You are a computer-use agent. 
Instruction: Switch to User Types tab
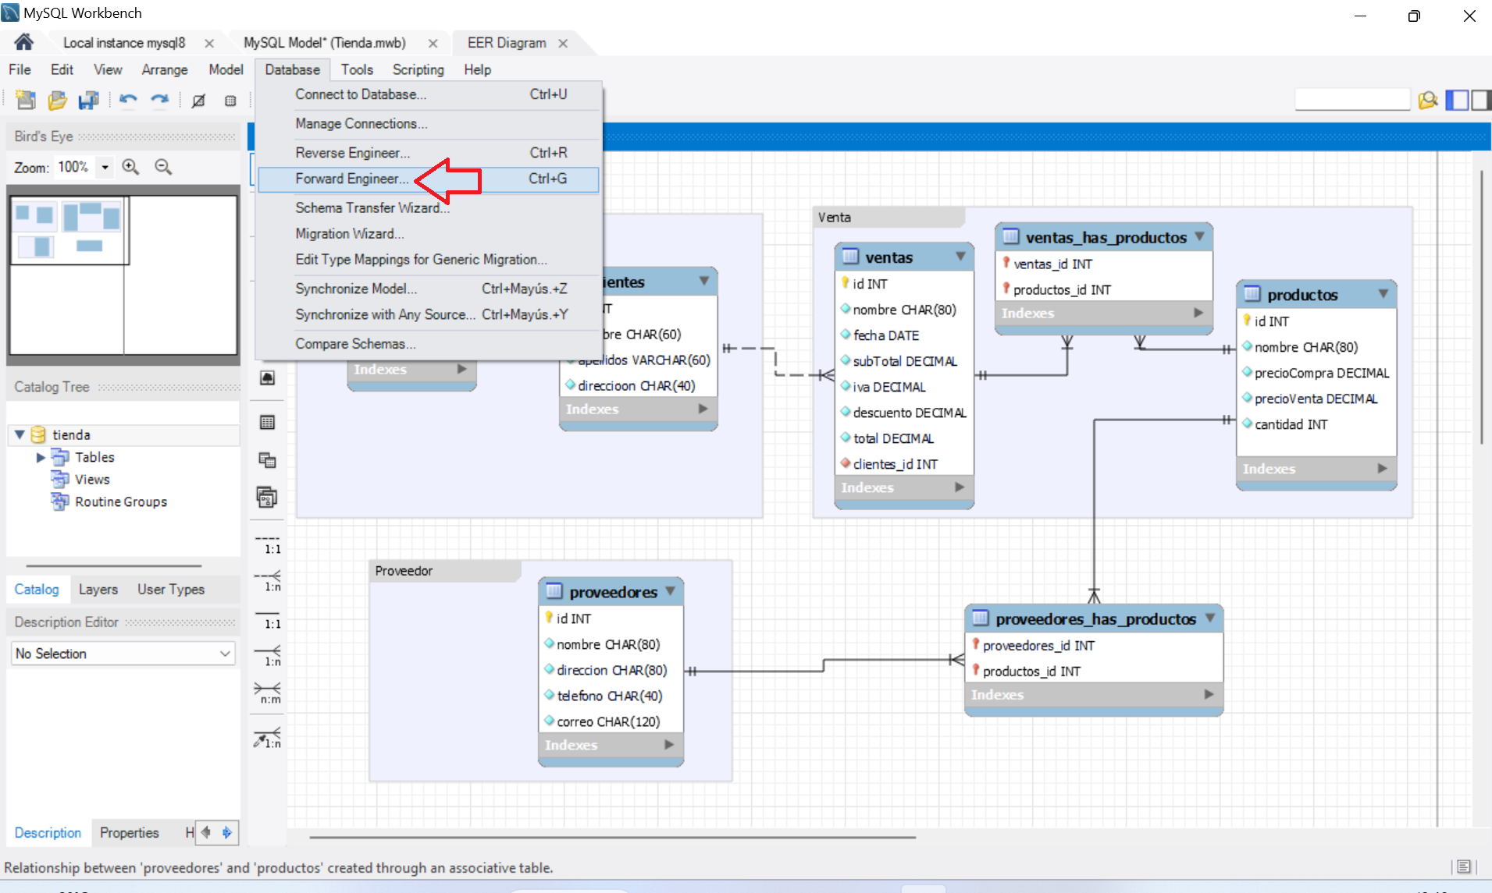pyautogui.click(x=171, y=590)
